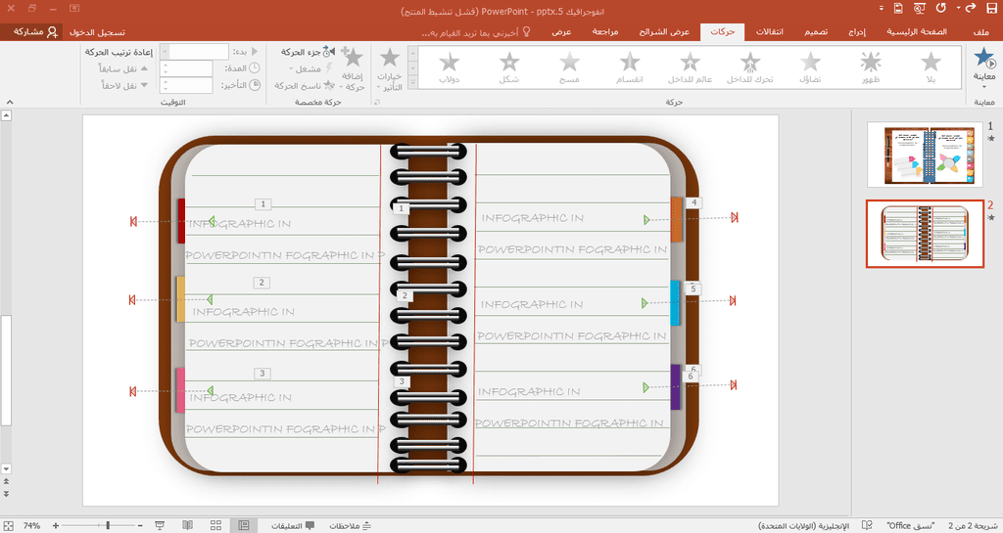The width and height of the screenshot is (1003, 533).
Task: Click the Tell Me search box with lightbulb
Action: [x=477, y=32]
